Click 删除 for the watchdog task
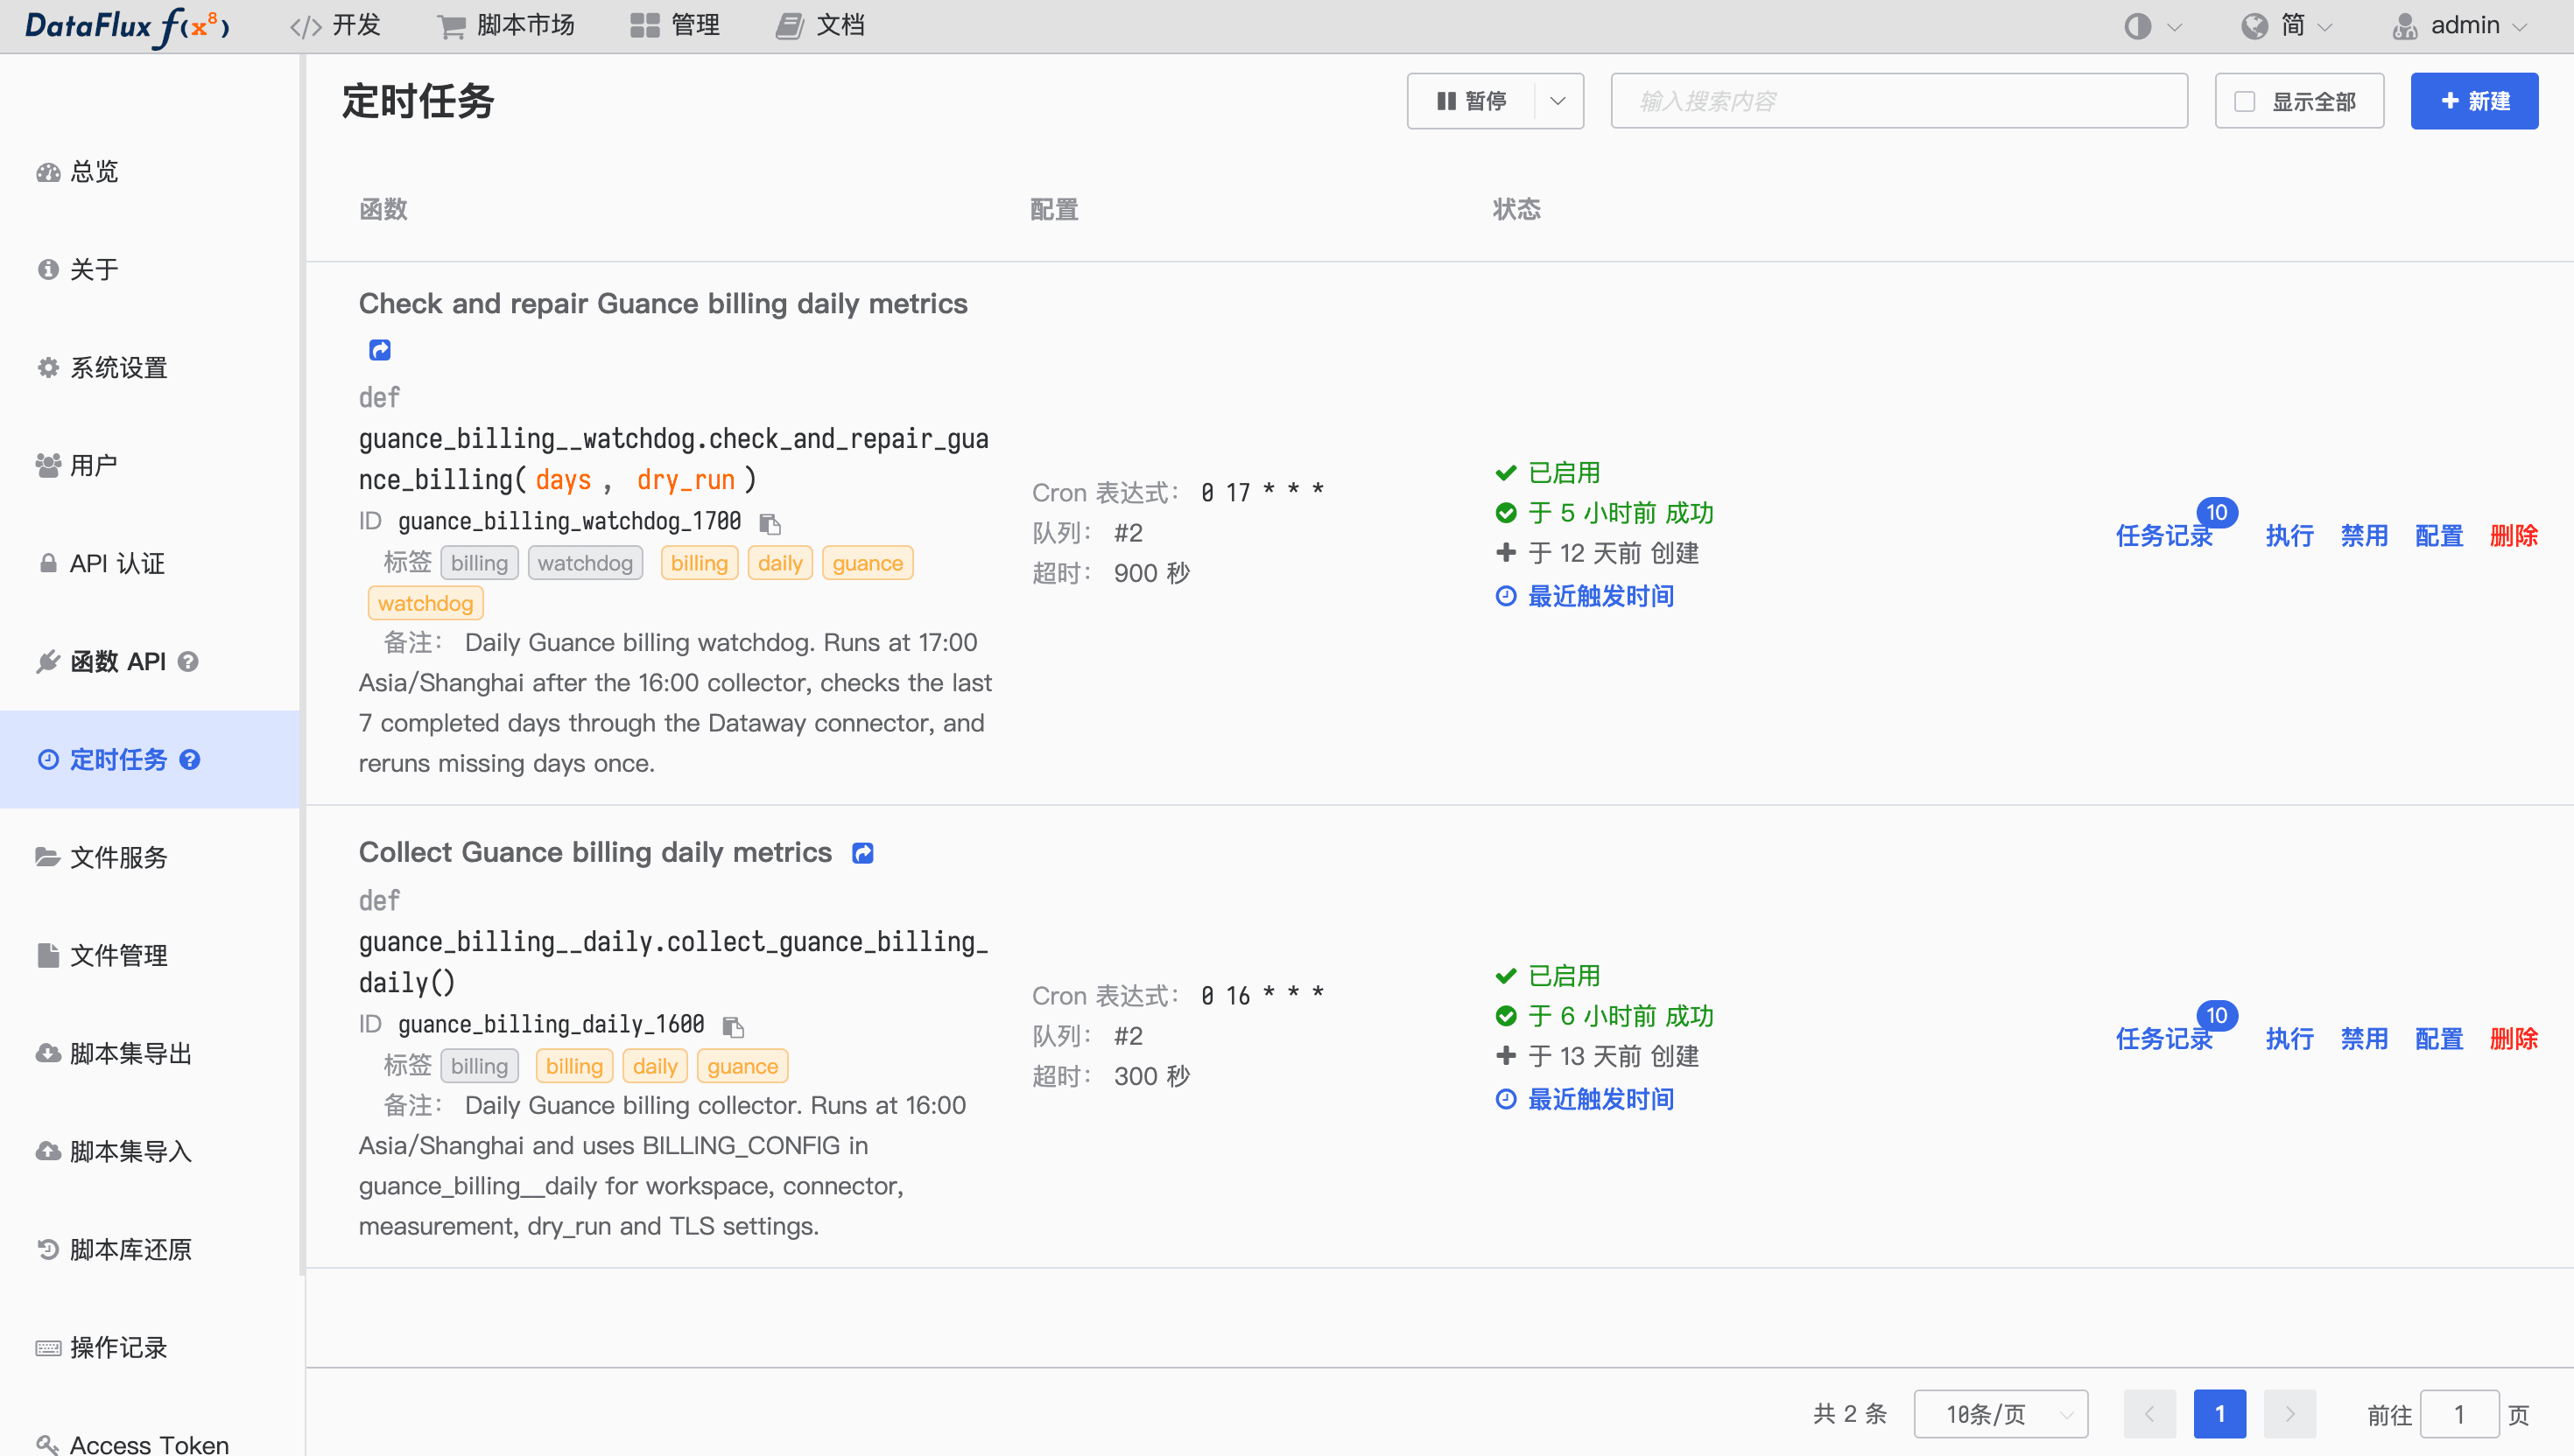Screen dimensions: 2574x1456 point(2514,536)
